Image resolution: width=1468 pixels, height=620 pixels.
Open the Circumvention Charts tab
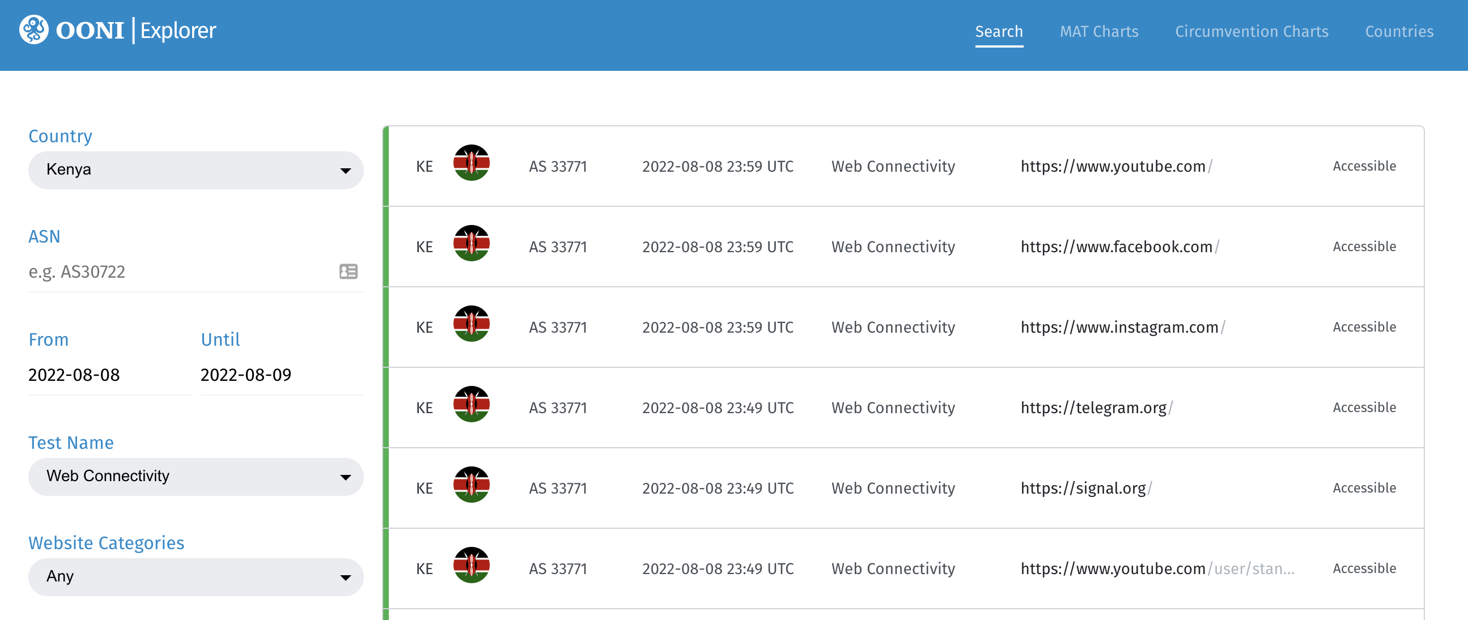pos(1251,31)
